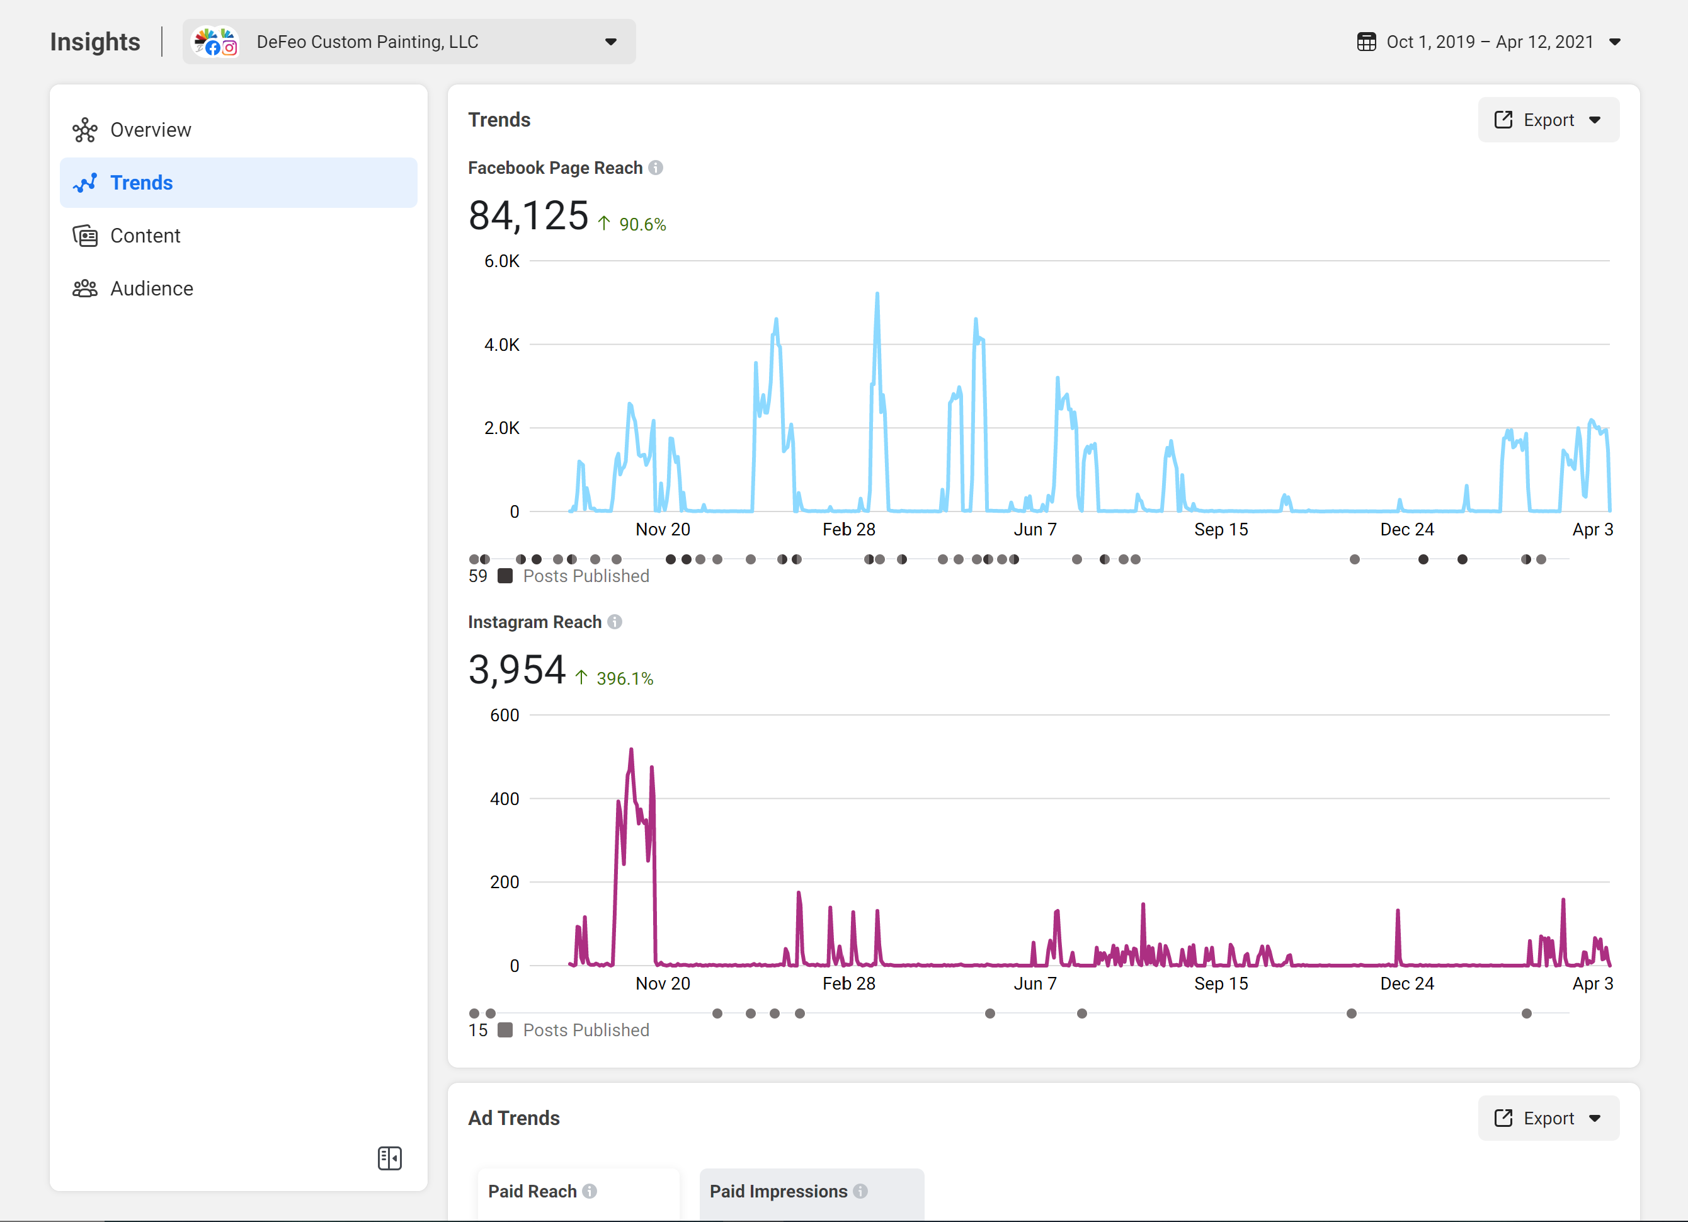This screenshot has height=1222, width=1688.
Task: Click the calendar icon beside date range
Action: pos(1367,42)
